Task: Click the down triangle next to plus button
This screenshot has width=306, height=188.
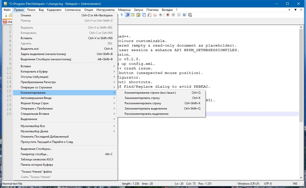Action: click(x=295, y=10)
